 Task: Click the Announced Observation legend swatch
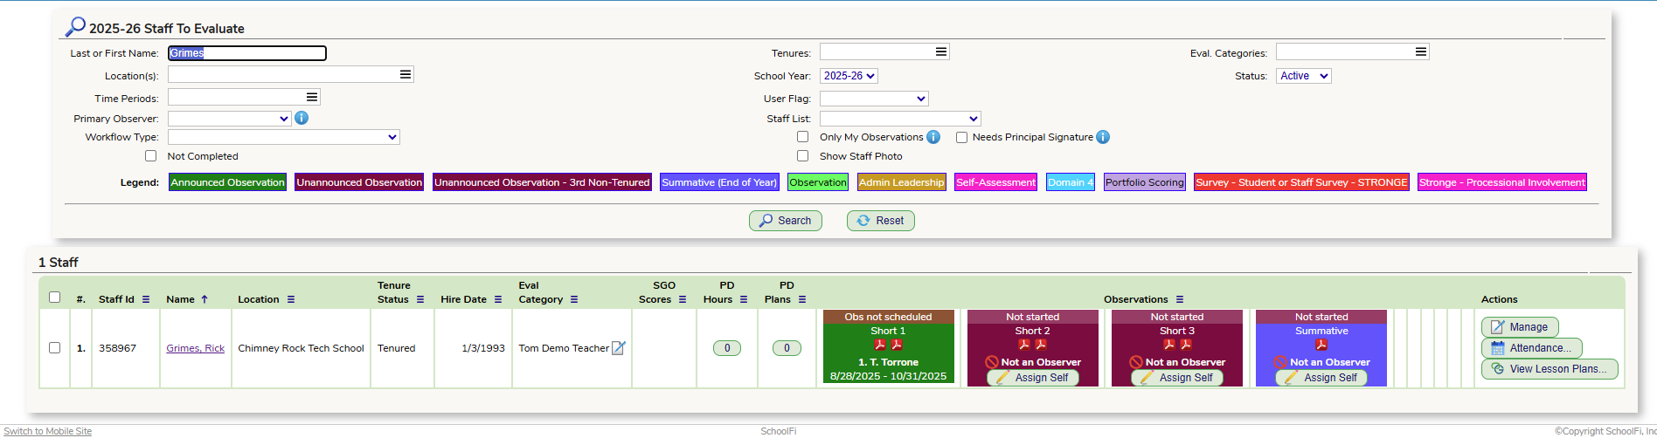(227, 182)
